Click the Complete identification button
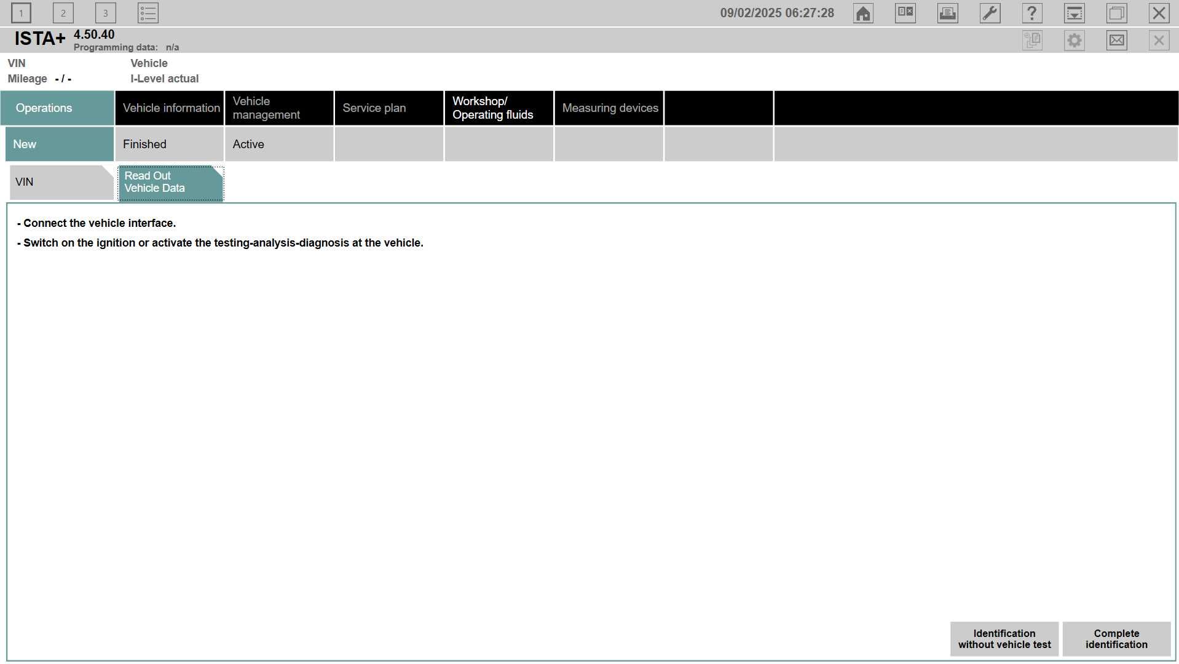 coord(1116,639)
